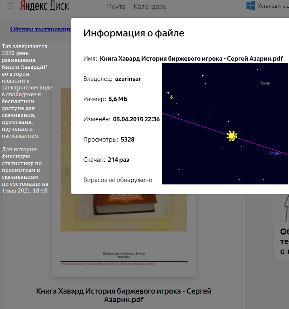Screen dimensions: 289x309
Task: Click the modified date 05.04.2015 22:36
Action: coord(136,119)
